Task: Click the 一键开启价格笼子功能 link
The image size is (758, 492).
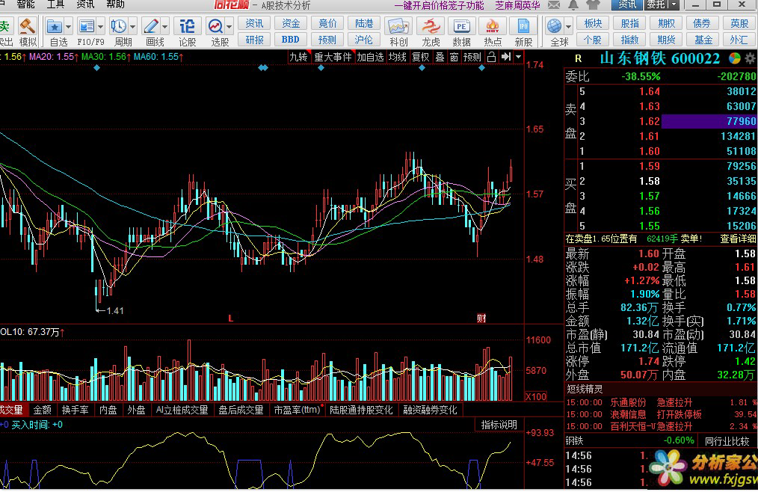Action: tap(439, 5)
